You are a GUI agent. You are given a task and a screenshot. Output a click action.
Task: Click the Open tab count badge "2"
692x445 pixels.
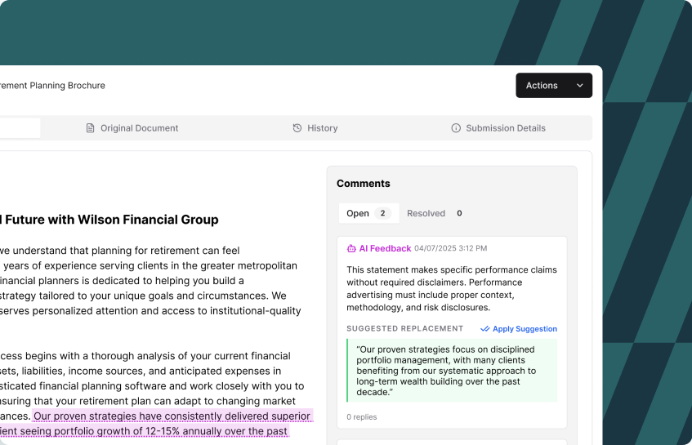[x=382, y=213]
